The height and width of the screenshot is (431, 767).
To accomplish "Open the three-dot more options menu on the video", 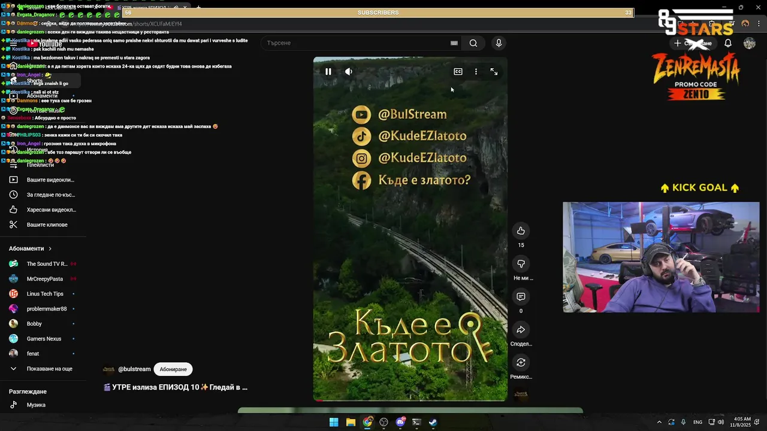I will coord(476,72).
